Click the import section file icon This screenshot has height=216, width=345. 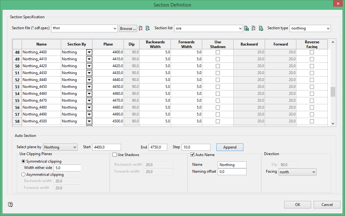point(148,28)
